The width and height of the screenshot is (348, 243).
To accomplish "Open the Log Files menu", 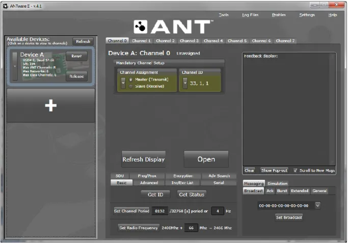I will coord(250,15).
